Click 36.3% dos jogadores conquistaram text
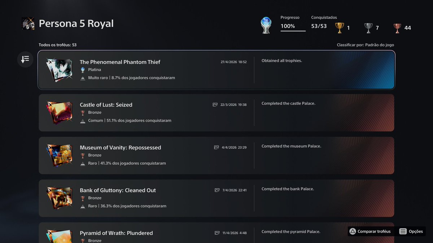433x243 pixels. click(x=134, y=206)
